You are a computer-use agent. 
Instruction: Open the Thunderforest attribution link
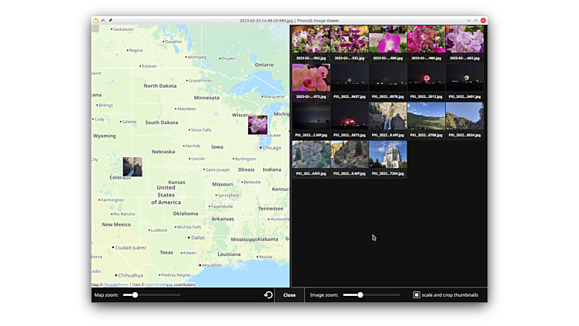pos(116,285)
